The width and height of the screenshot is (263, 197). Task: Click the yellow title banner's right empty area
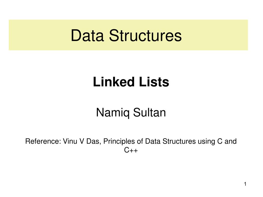pyautogui.click(x=215, y=35)
